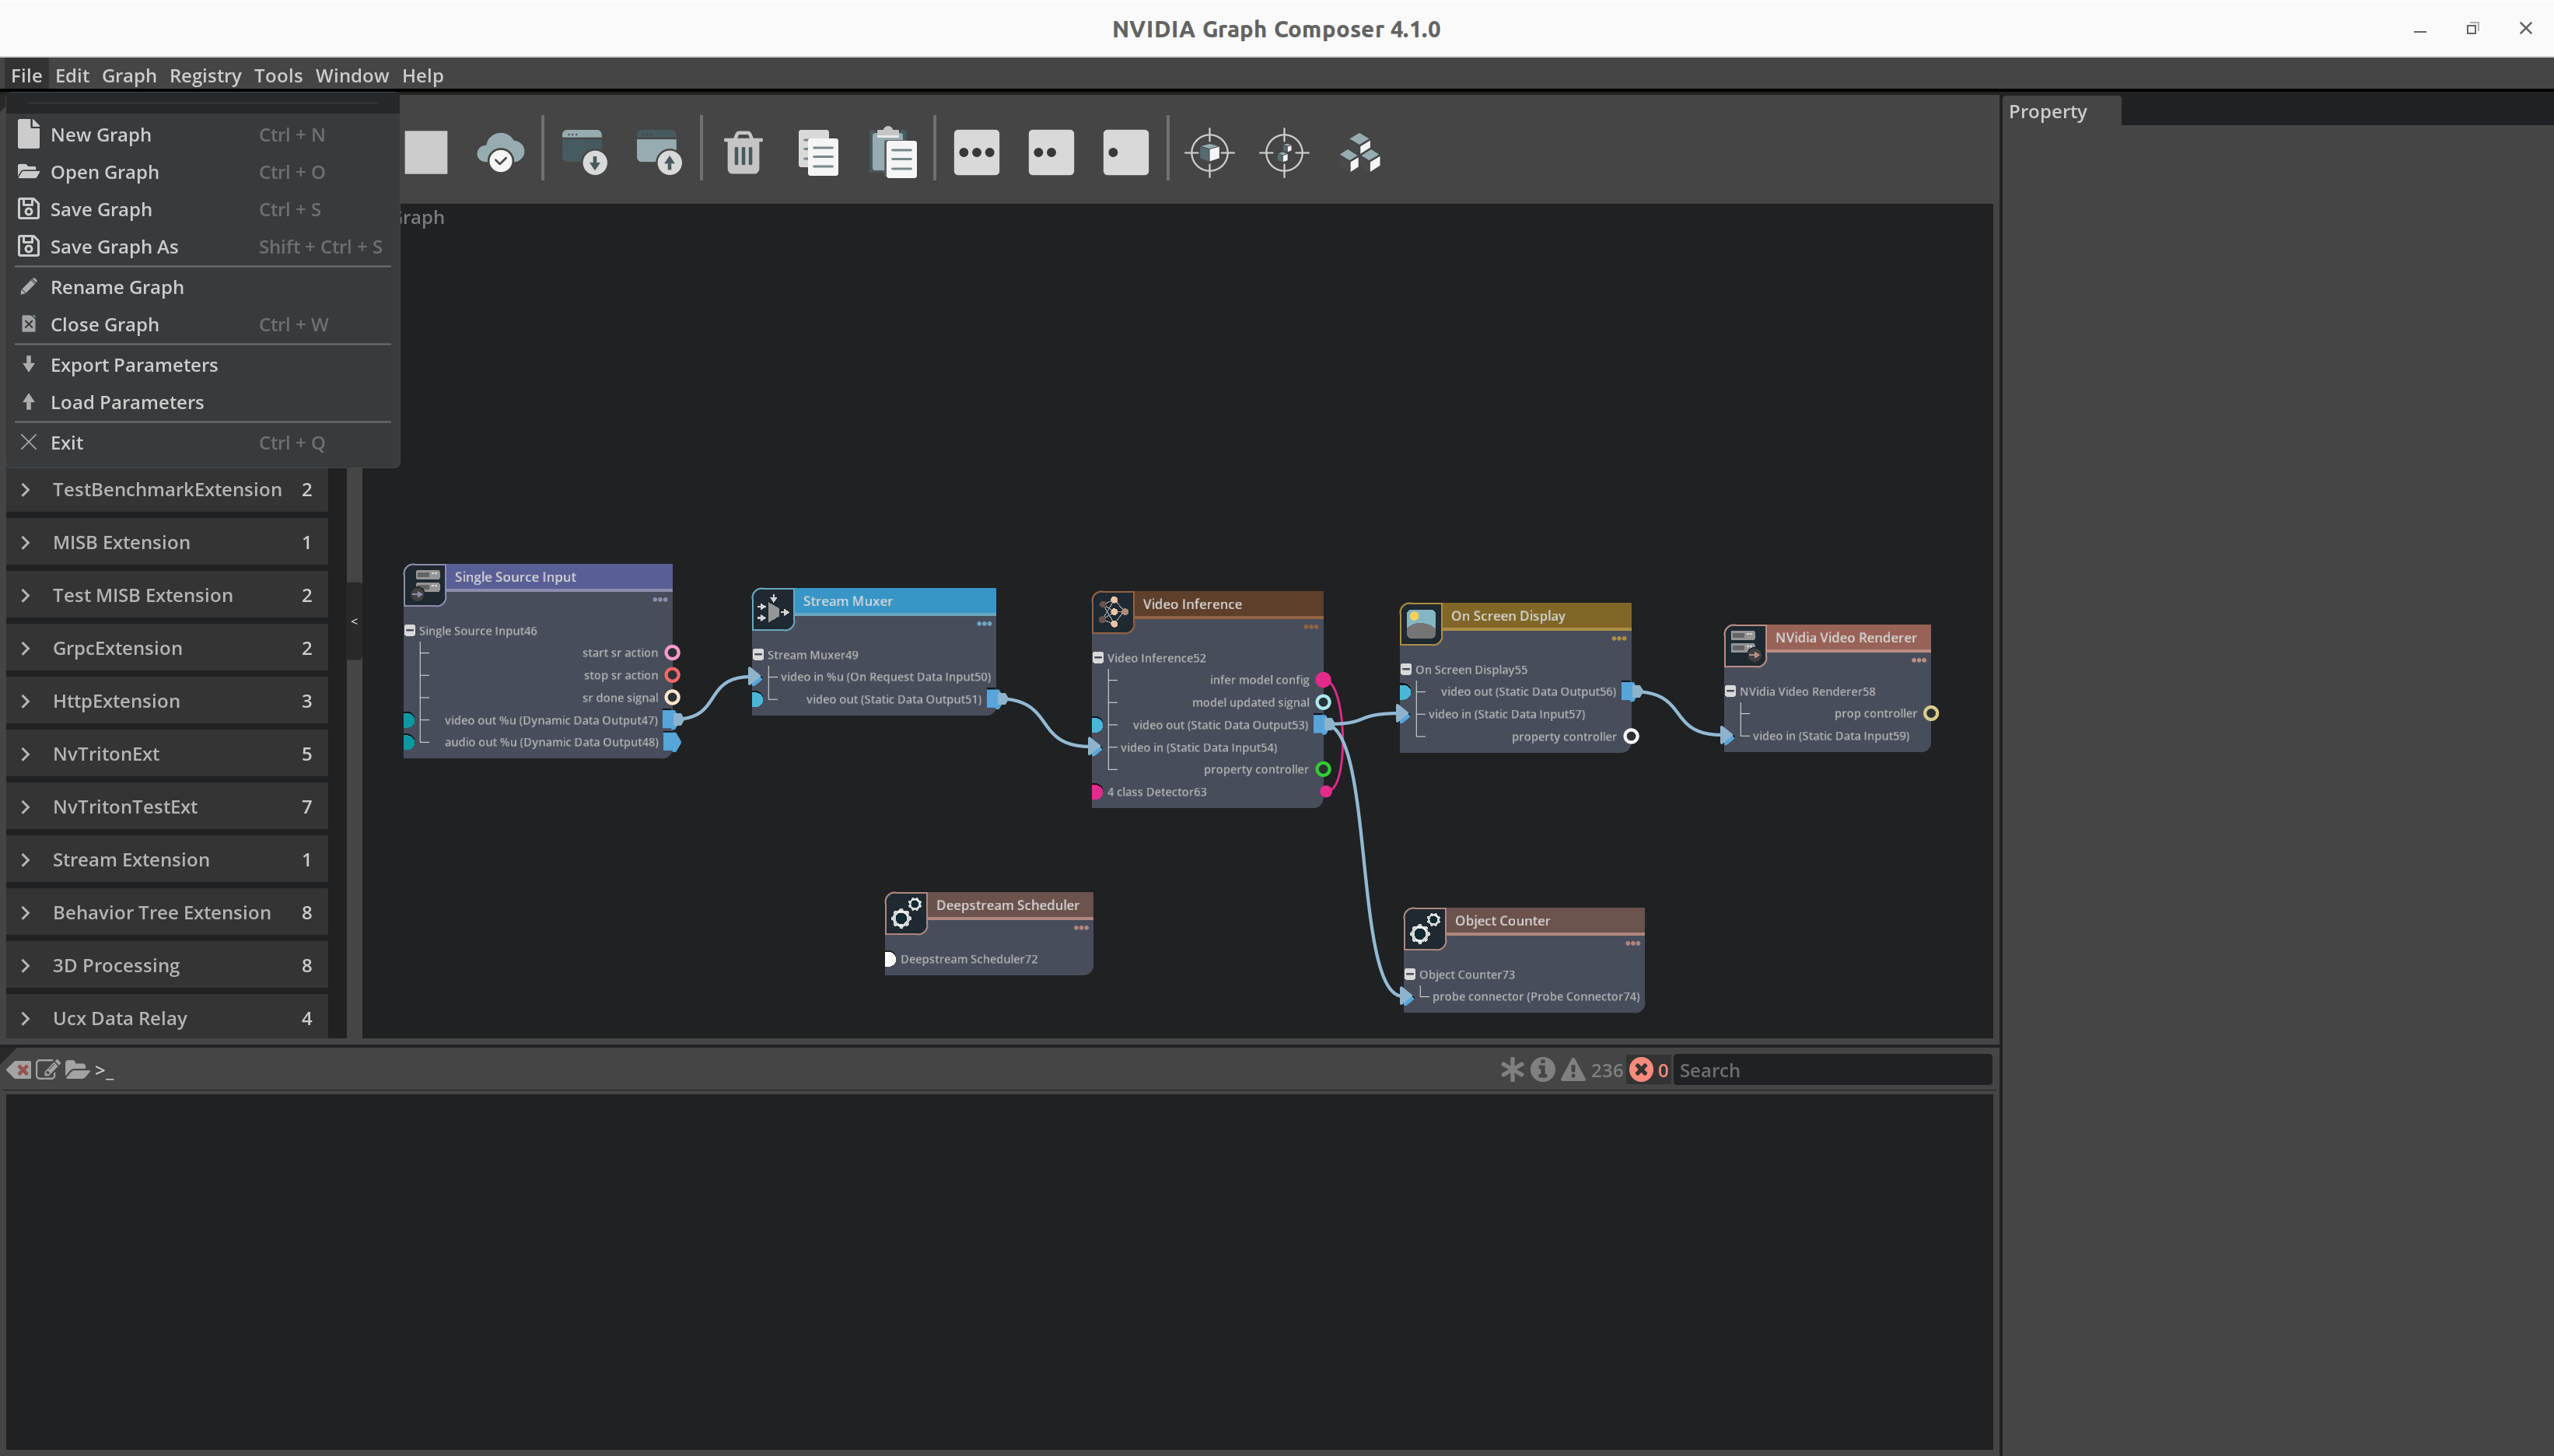Click the Deepstream Scheduler gears icon
Viewport: 2554px width, 1456px height.
(906, 913)
